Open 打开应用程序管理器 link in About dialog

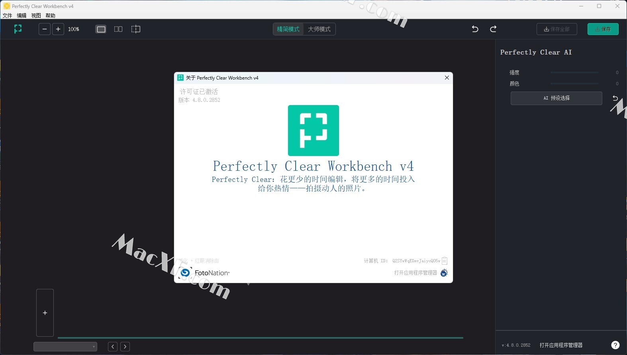(x=415, y=273)
